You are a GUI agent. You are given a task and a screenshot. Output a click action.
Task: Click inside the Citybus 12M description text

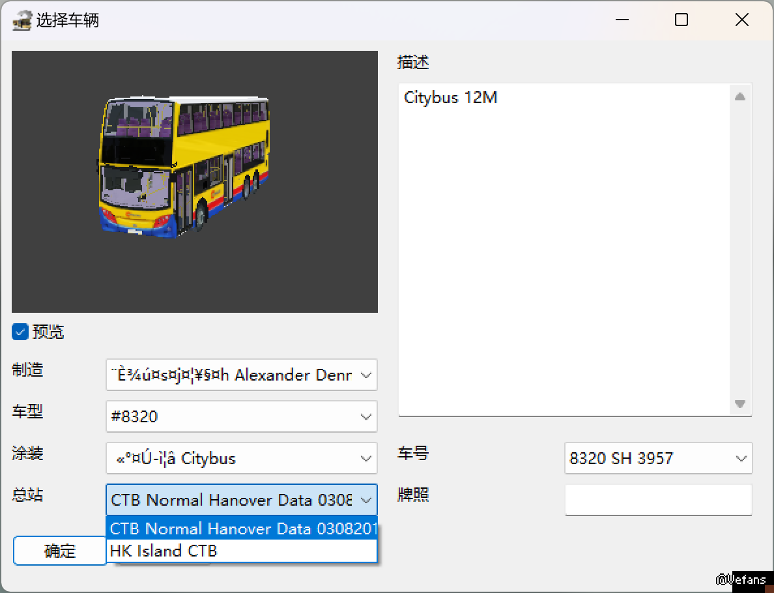[x=450, y=97]
